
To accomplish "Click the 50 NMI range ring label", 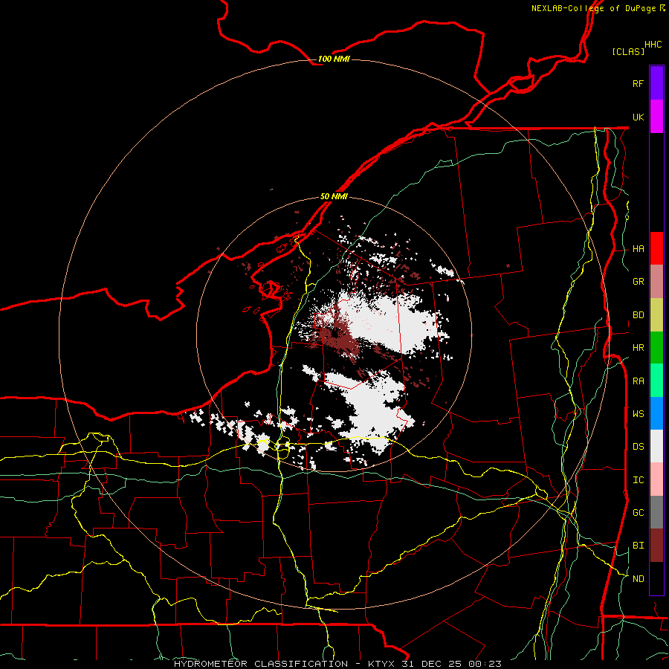I will (x=334, y=196).
